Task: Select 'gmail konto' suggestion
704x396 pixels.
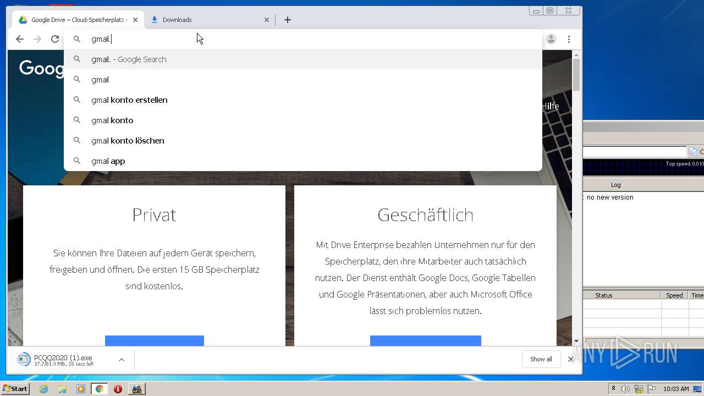Action: [x=303, y=120]
